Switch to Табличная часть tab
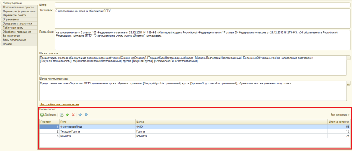This screenshot has width=352, height=151. click(19, 28)
